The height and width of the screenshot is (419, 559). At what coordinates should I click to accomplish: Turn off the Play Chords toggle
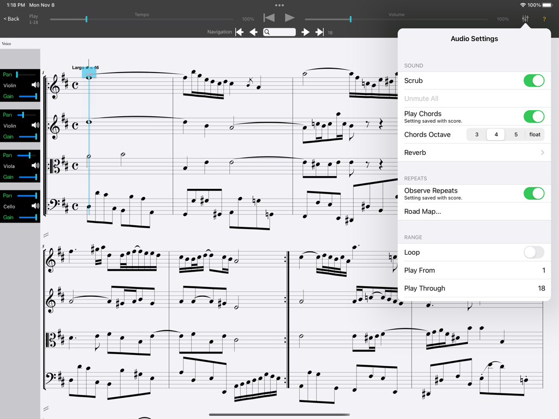(x=534, y=116)
